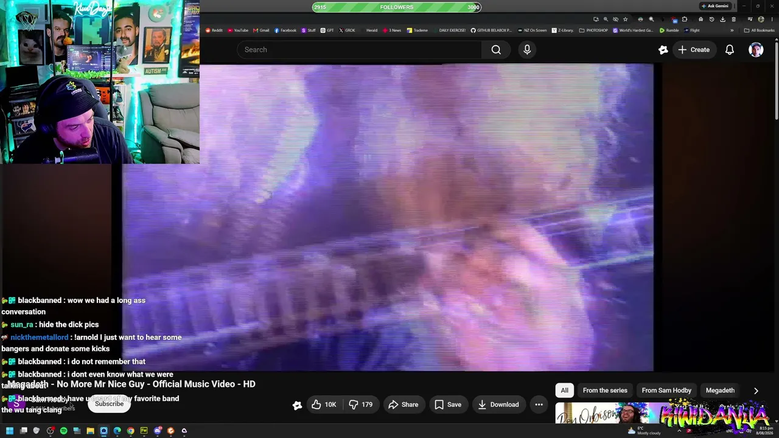Open the 3 News bookmark
The image size is (779, 438).
tap(391, 30)
